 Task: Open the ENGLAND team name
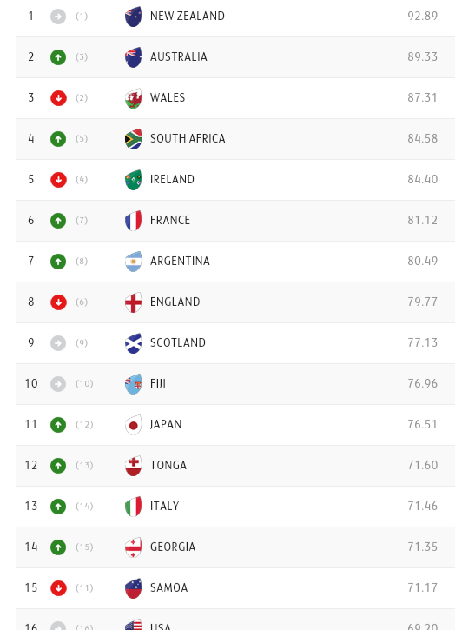point(175,302)
